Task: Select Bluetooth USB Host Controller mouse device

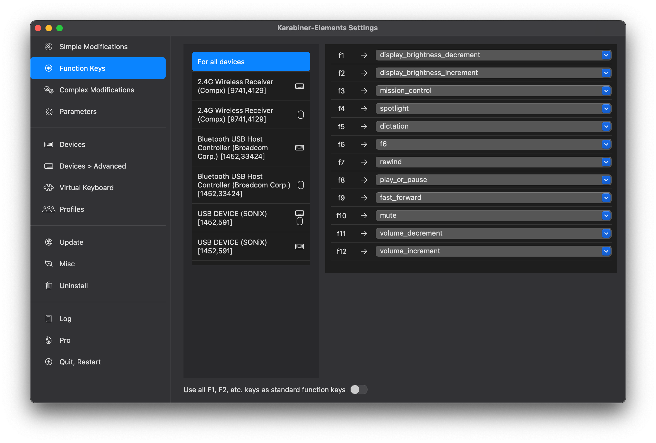Action: pos(251,185)
